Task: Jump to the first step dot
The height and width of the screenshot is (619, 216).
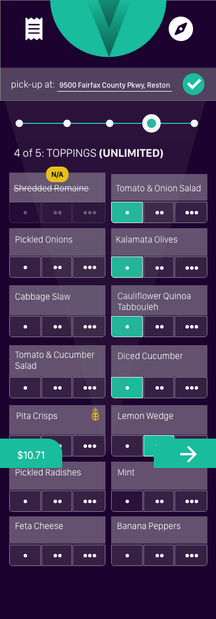Action: click(20, 123)
